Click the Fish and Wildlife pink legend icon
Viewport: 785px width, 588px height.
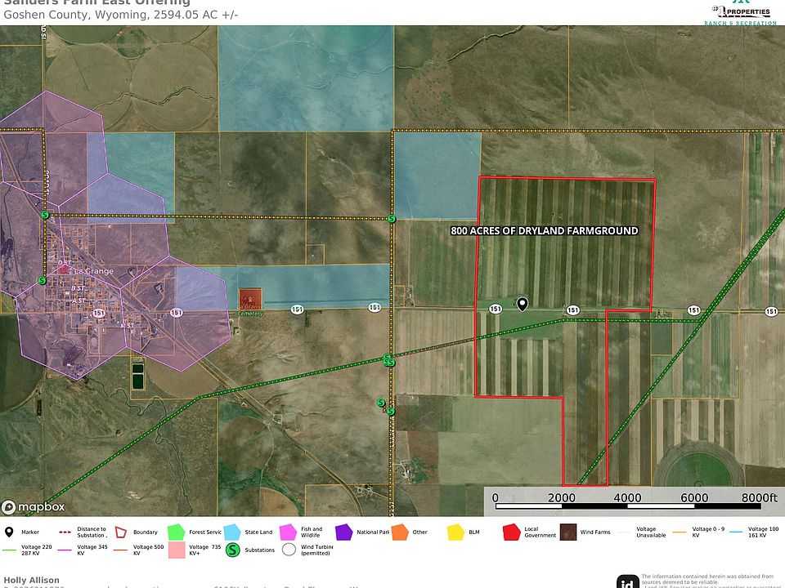[288, 532]
